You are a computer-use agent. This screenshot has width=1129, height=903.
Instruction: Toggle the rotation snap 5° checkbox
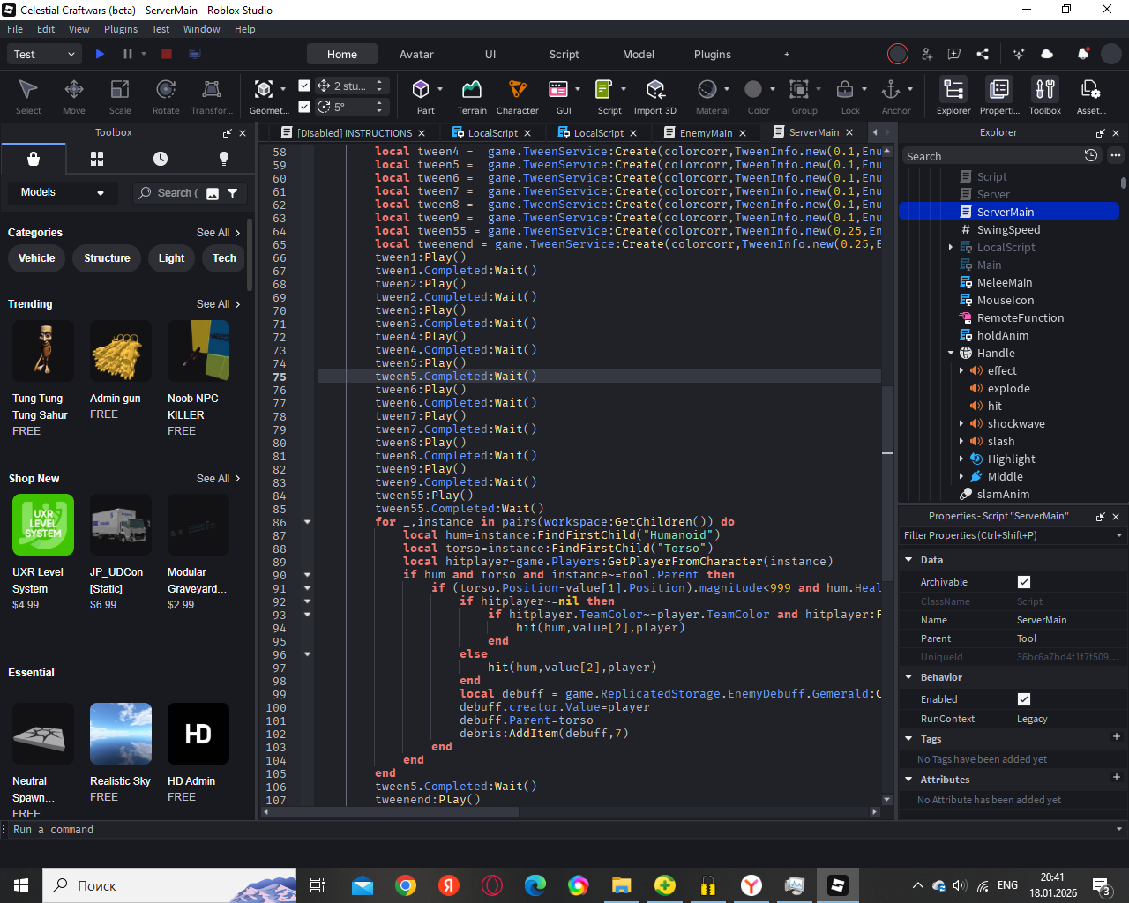304,107
